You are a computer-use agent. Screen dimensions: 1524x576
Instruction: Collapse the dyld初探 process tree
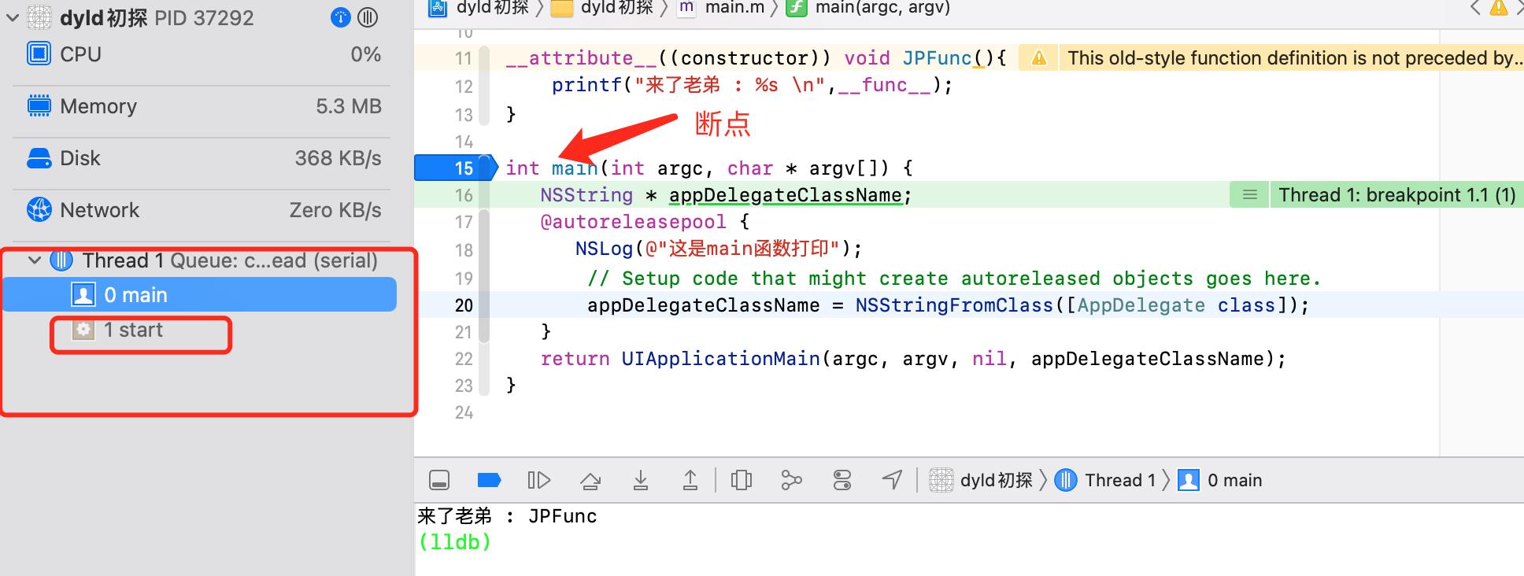(x=12, y=17)
